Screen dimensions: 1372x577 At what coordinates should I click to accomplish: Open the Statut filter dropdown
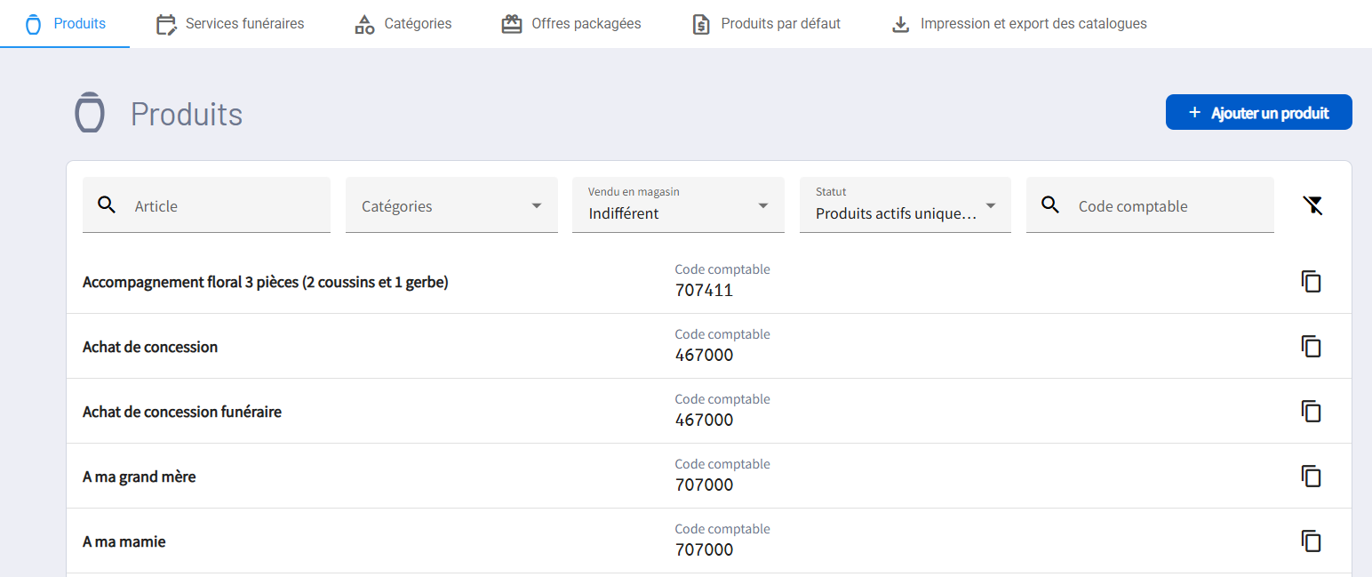tap(905, 206)
